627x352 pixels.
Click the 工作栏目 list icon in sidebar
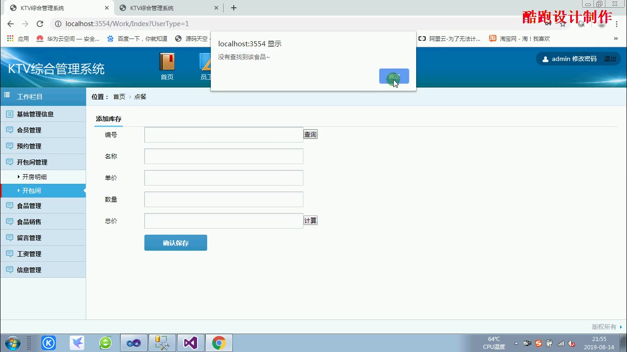point(6,94)
